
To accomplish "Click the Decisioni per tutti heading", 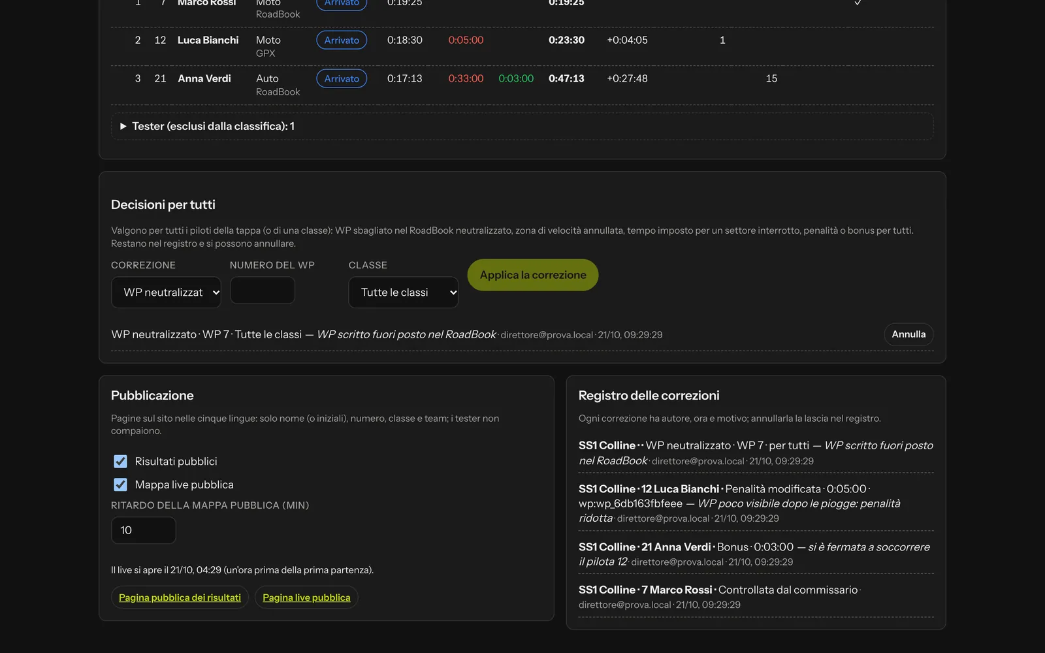I will pos(163,204).
